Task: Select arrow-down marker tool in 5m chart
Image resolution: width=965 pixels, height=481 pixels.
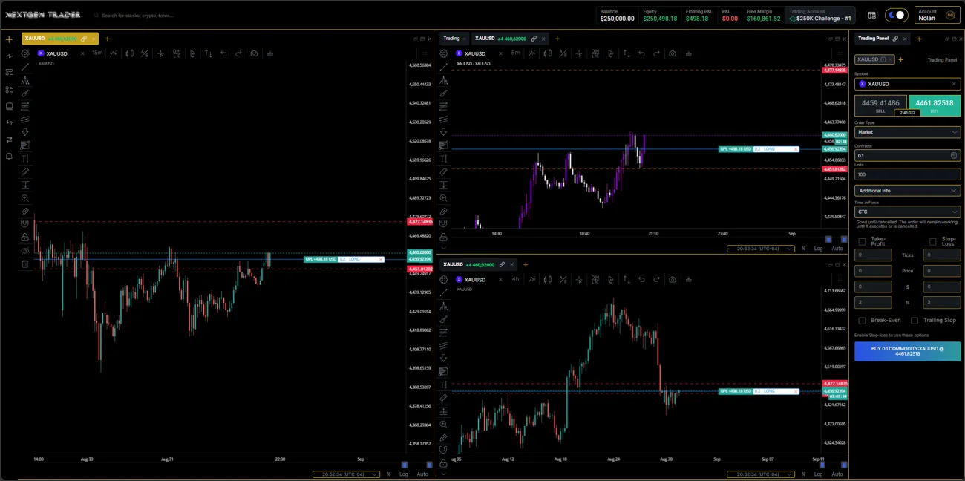Action: (x=444, y=132)
